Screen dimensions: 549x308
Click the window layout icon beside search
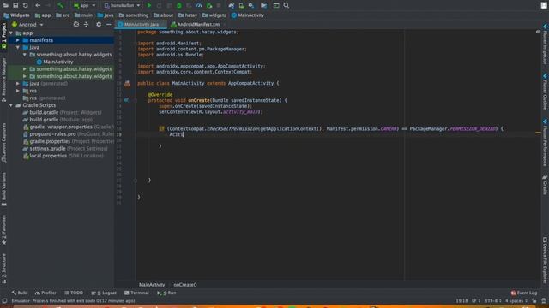[x=276, y=5]
